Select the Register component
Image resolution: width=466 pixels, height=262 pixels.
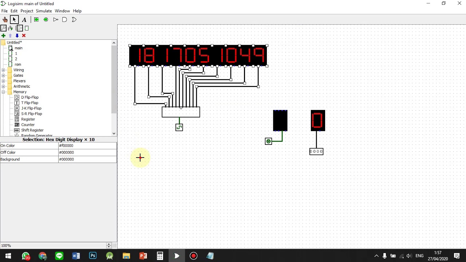pyautogui.click(x=24, y=119)
